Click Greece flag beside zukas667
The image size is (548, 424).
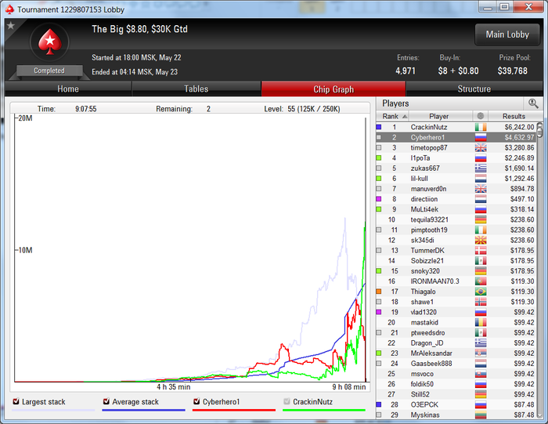pos(481,169)
